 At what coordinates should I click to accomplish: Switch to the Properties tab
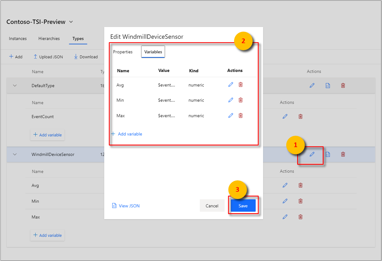tap(123, 52)
